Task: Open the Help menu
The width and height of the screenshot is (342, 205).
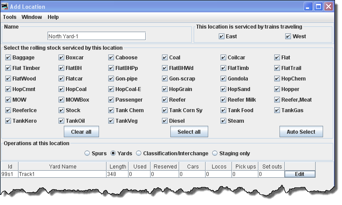Action: [x=53, y=17]
